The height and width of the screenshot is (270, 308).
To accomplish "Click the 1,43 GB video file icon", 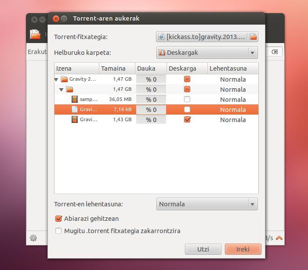I will point(74,119).
